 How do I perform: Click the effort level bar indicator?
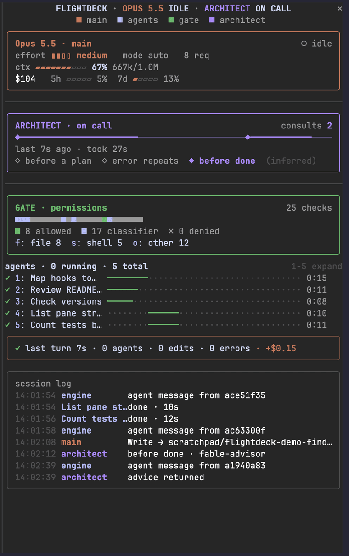(x=61, y=56)
